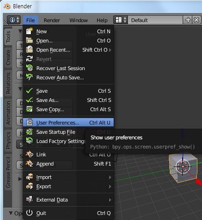
Task: Click the Export submenu arrow
Action: click(110, 186)
